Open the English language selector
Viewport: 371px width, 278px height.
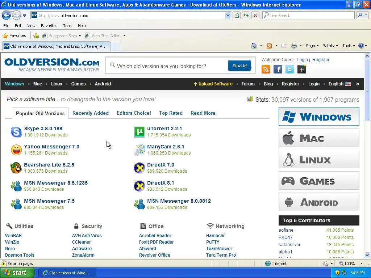point(339,84)
